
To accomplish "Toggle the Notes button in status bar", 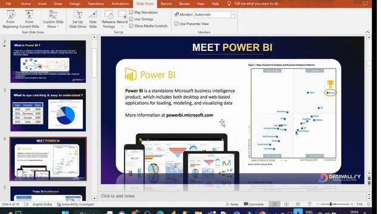I will [232, 204].
